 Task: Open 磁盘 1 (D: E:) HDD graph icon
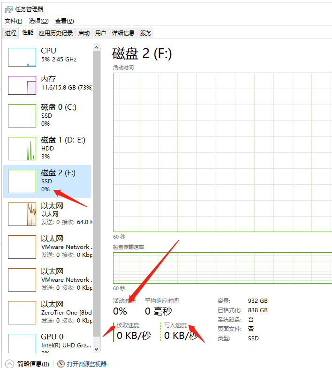[22, 149]
